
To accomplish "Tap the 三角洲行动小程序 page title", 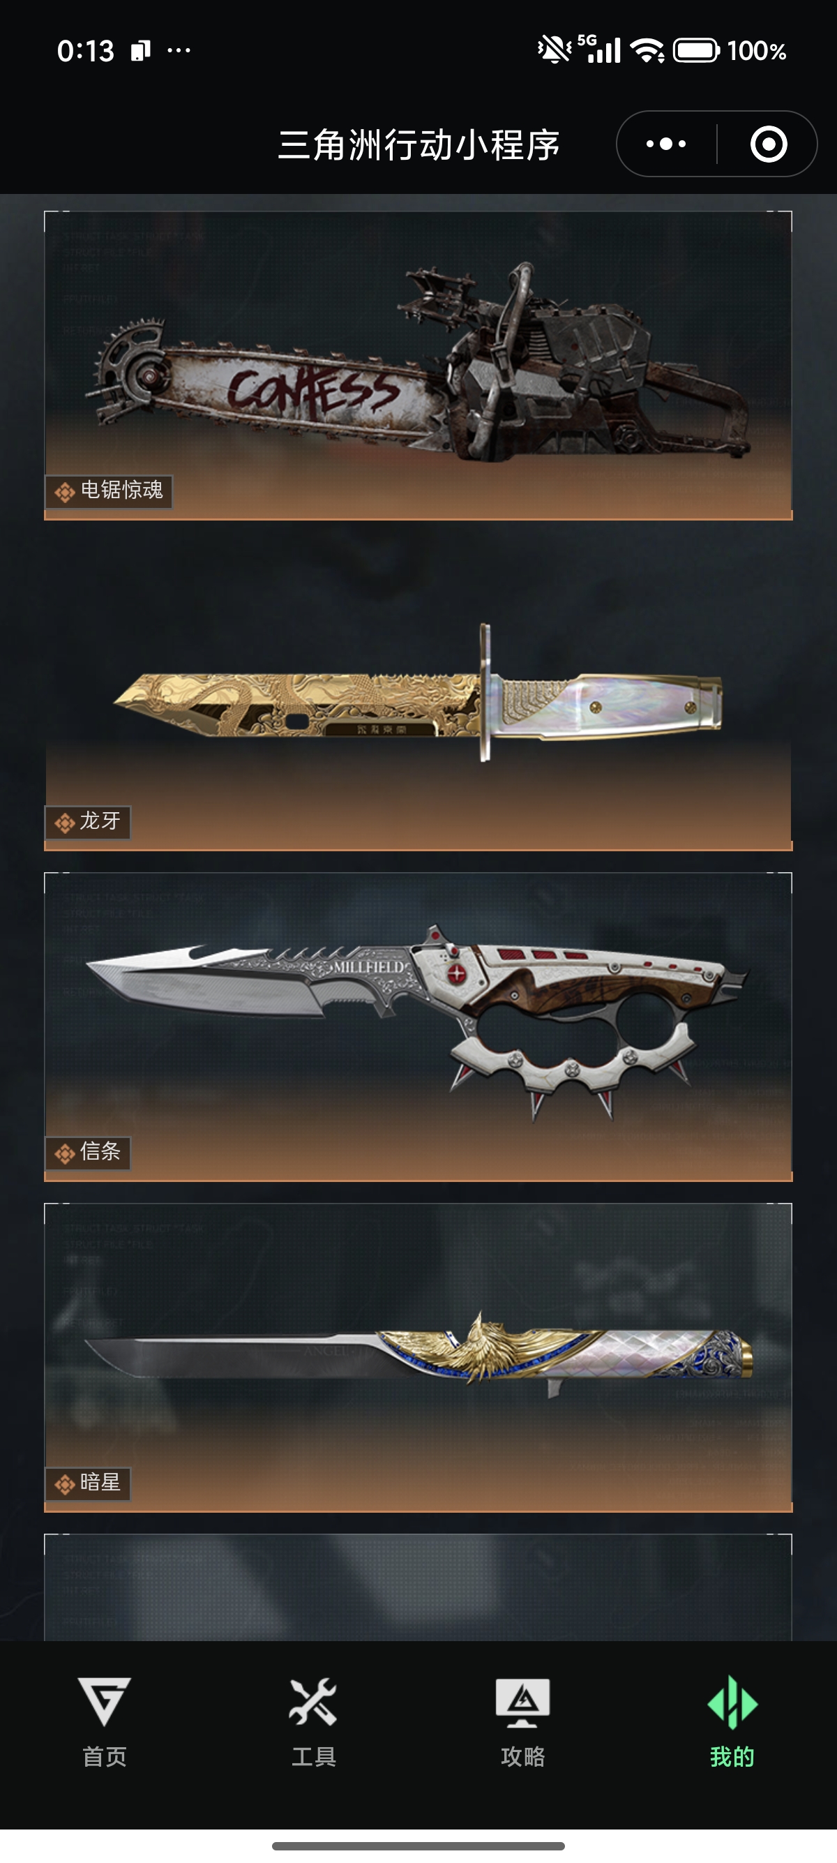I will (418, 144).
